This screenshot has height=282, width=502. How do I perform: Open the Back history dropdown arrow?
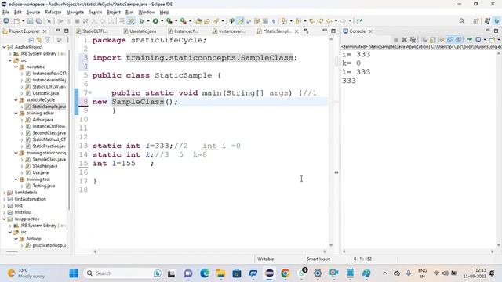pyautogui.click(x=336, y=21)
